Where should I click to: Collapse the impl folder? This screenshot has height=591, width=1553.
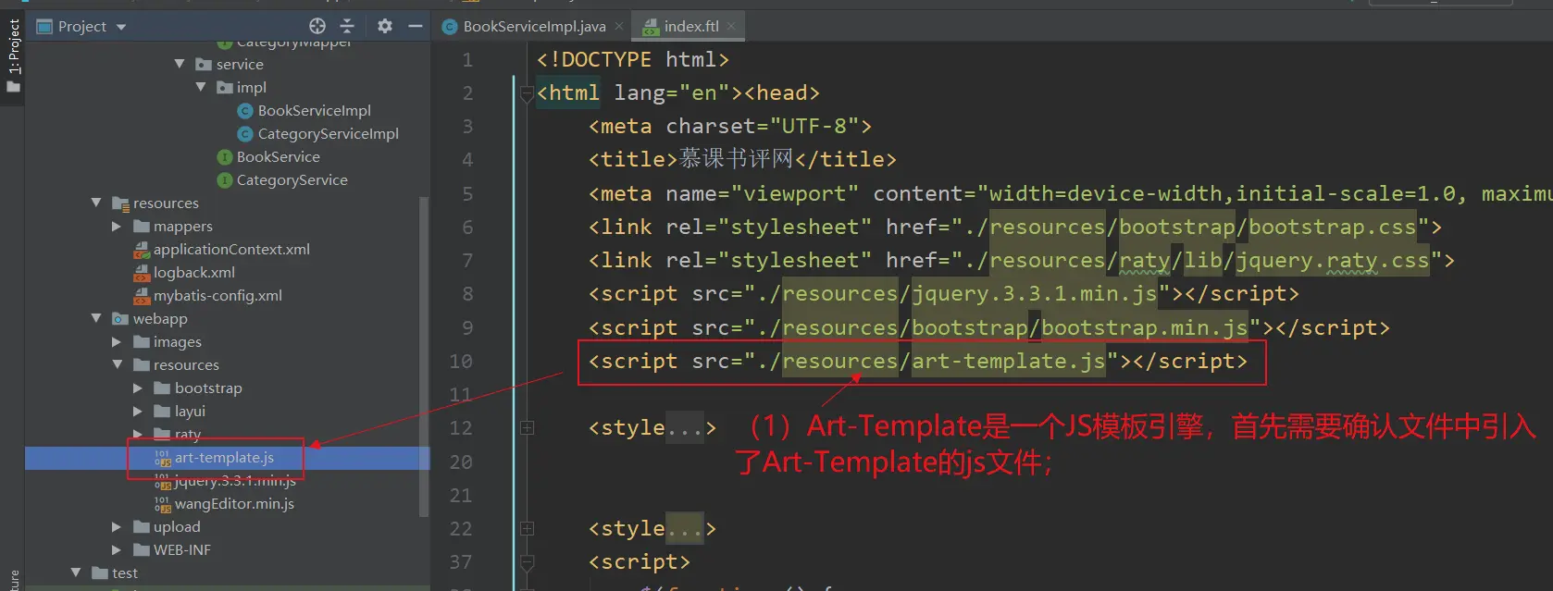(201, 87)
